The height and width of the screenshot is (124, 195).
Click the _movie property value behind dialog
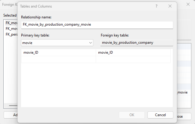183,92
